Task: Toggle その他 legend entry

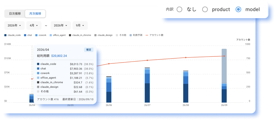Action: click(121, 35)
